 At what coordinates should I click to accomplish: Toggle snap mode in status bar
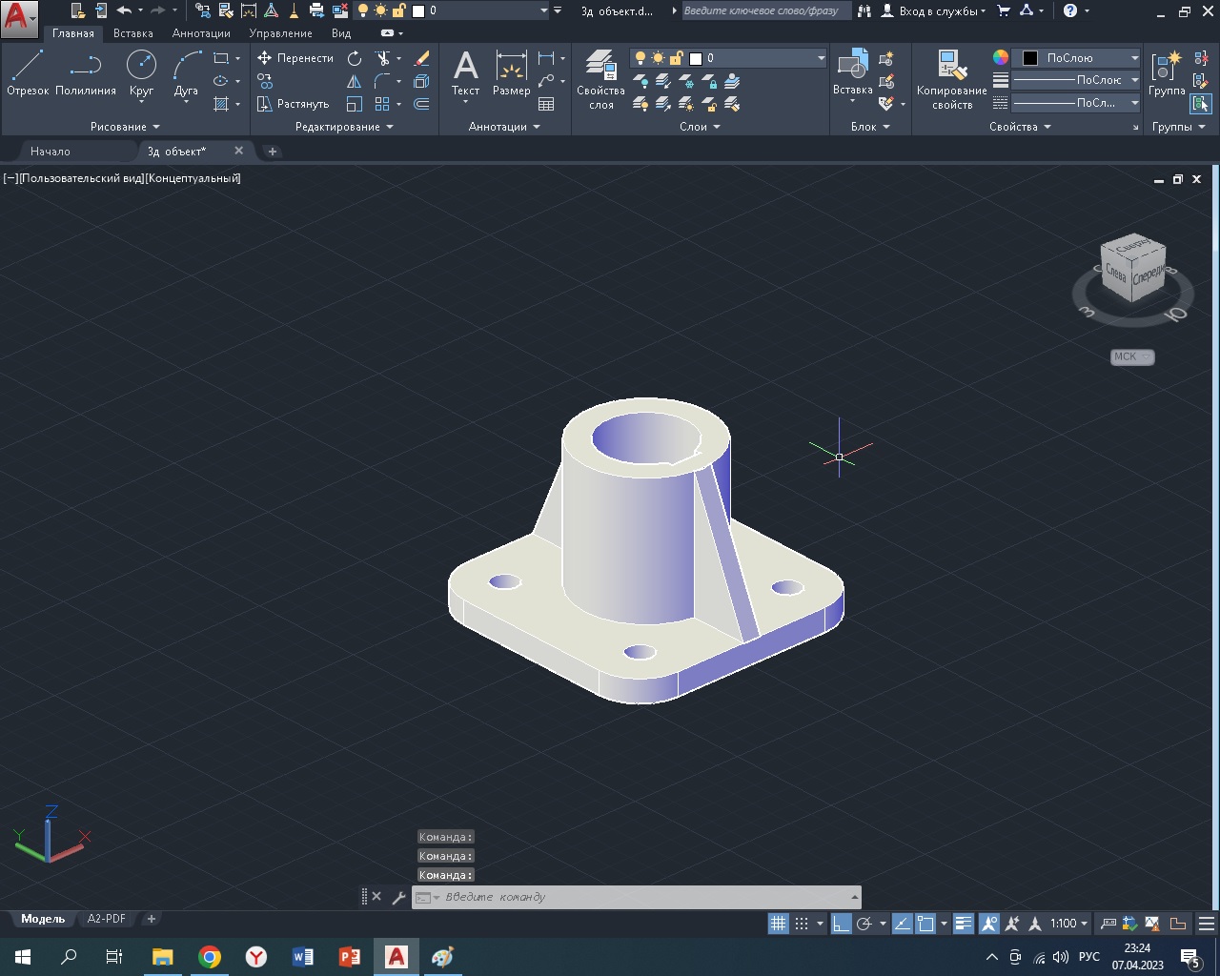coord(802,924)
